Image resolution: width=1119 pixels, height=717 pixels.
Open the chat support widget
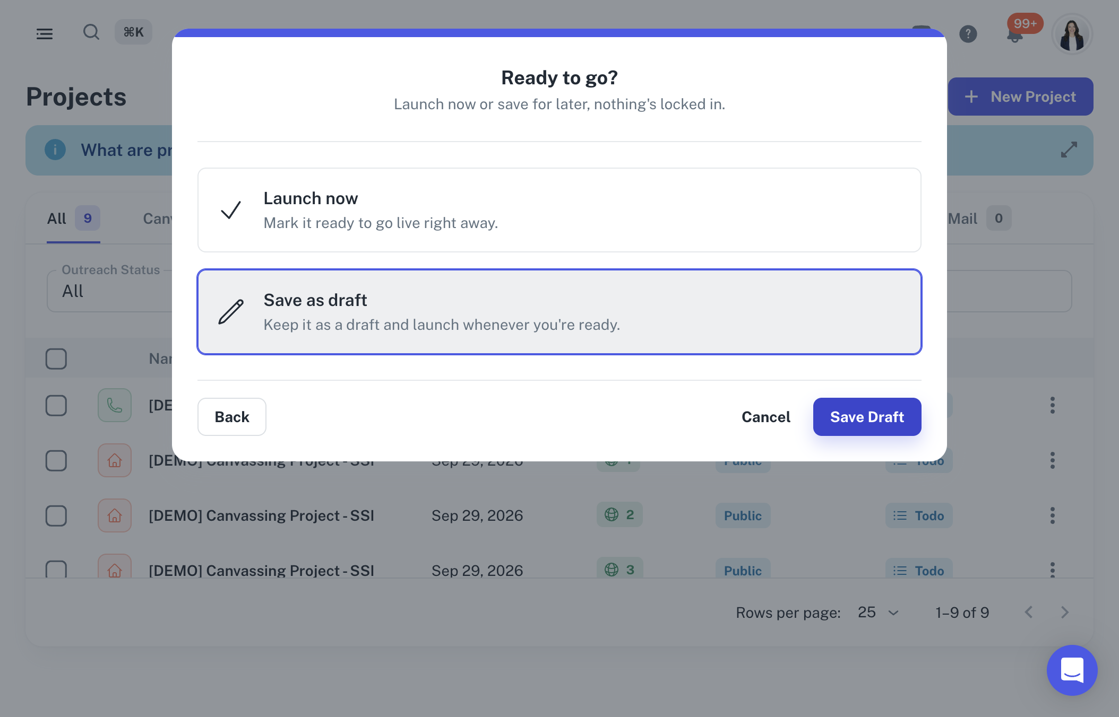(x=1072, y=670)
